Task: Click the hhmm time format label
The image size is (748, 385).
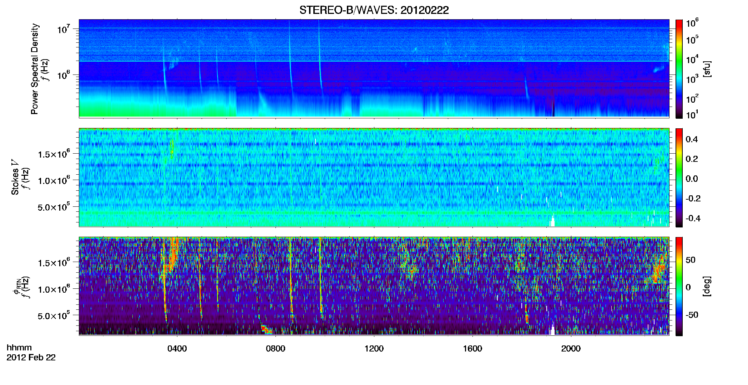Action: coord(19,348)
